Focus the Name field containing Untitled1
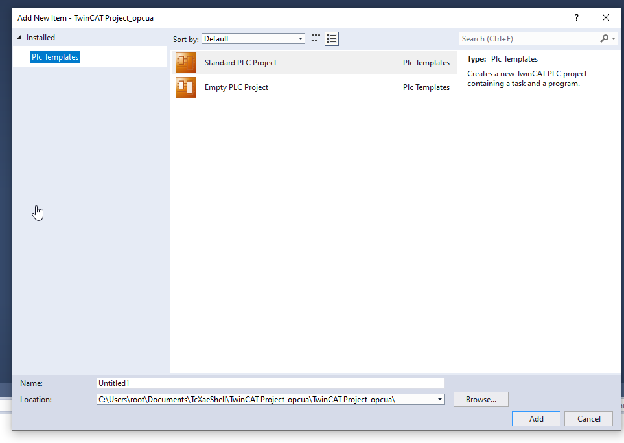This screenshot has width=624, height=443. [x=270, y=383]
